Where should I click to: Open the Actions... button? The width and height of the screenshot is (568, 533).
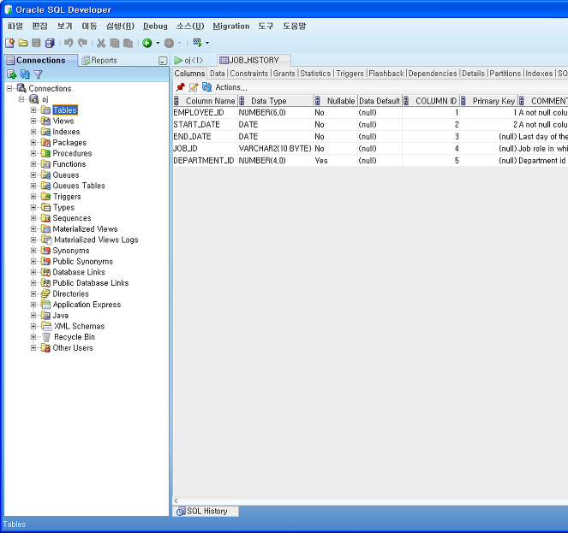pyautogui.click(x=231, y=87)
